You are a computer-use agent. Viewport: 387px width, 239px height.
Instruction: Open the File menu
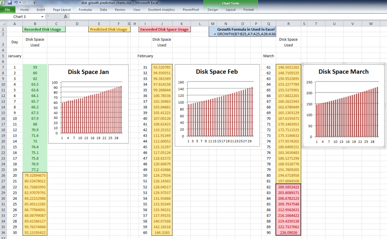point(7,9)
